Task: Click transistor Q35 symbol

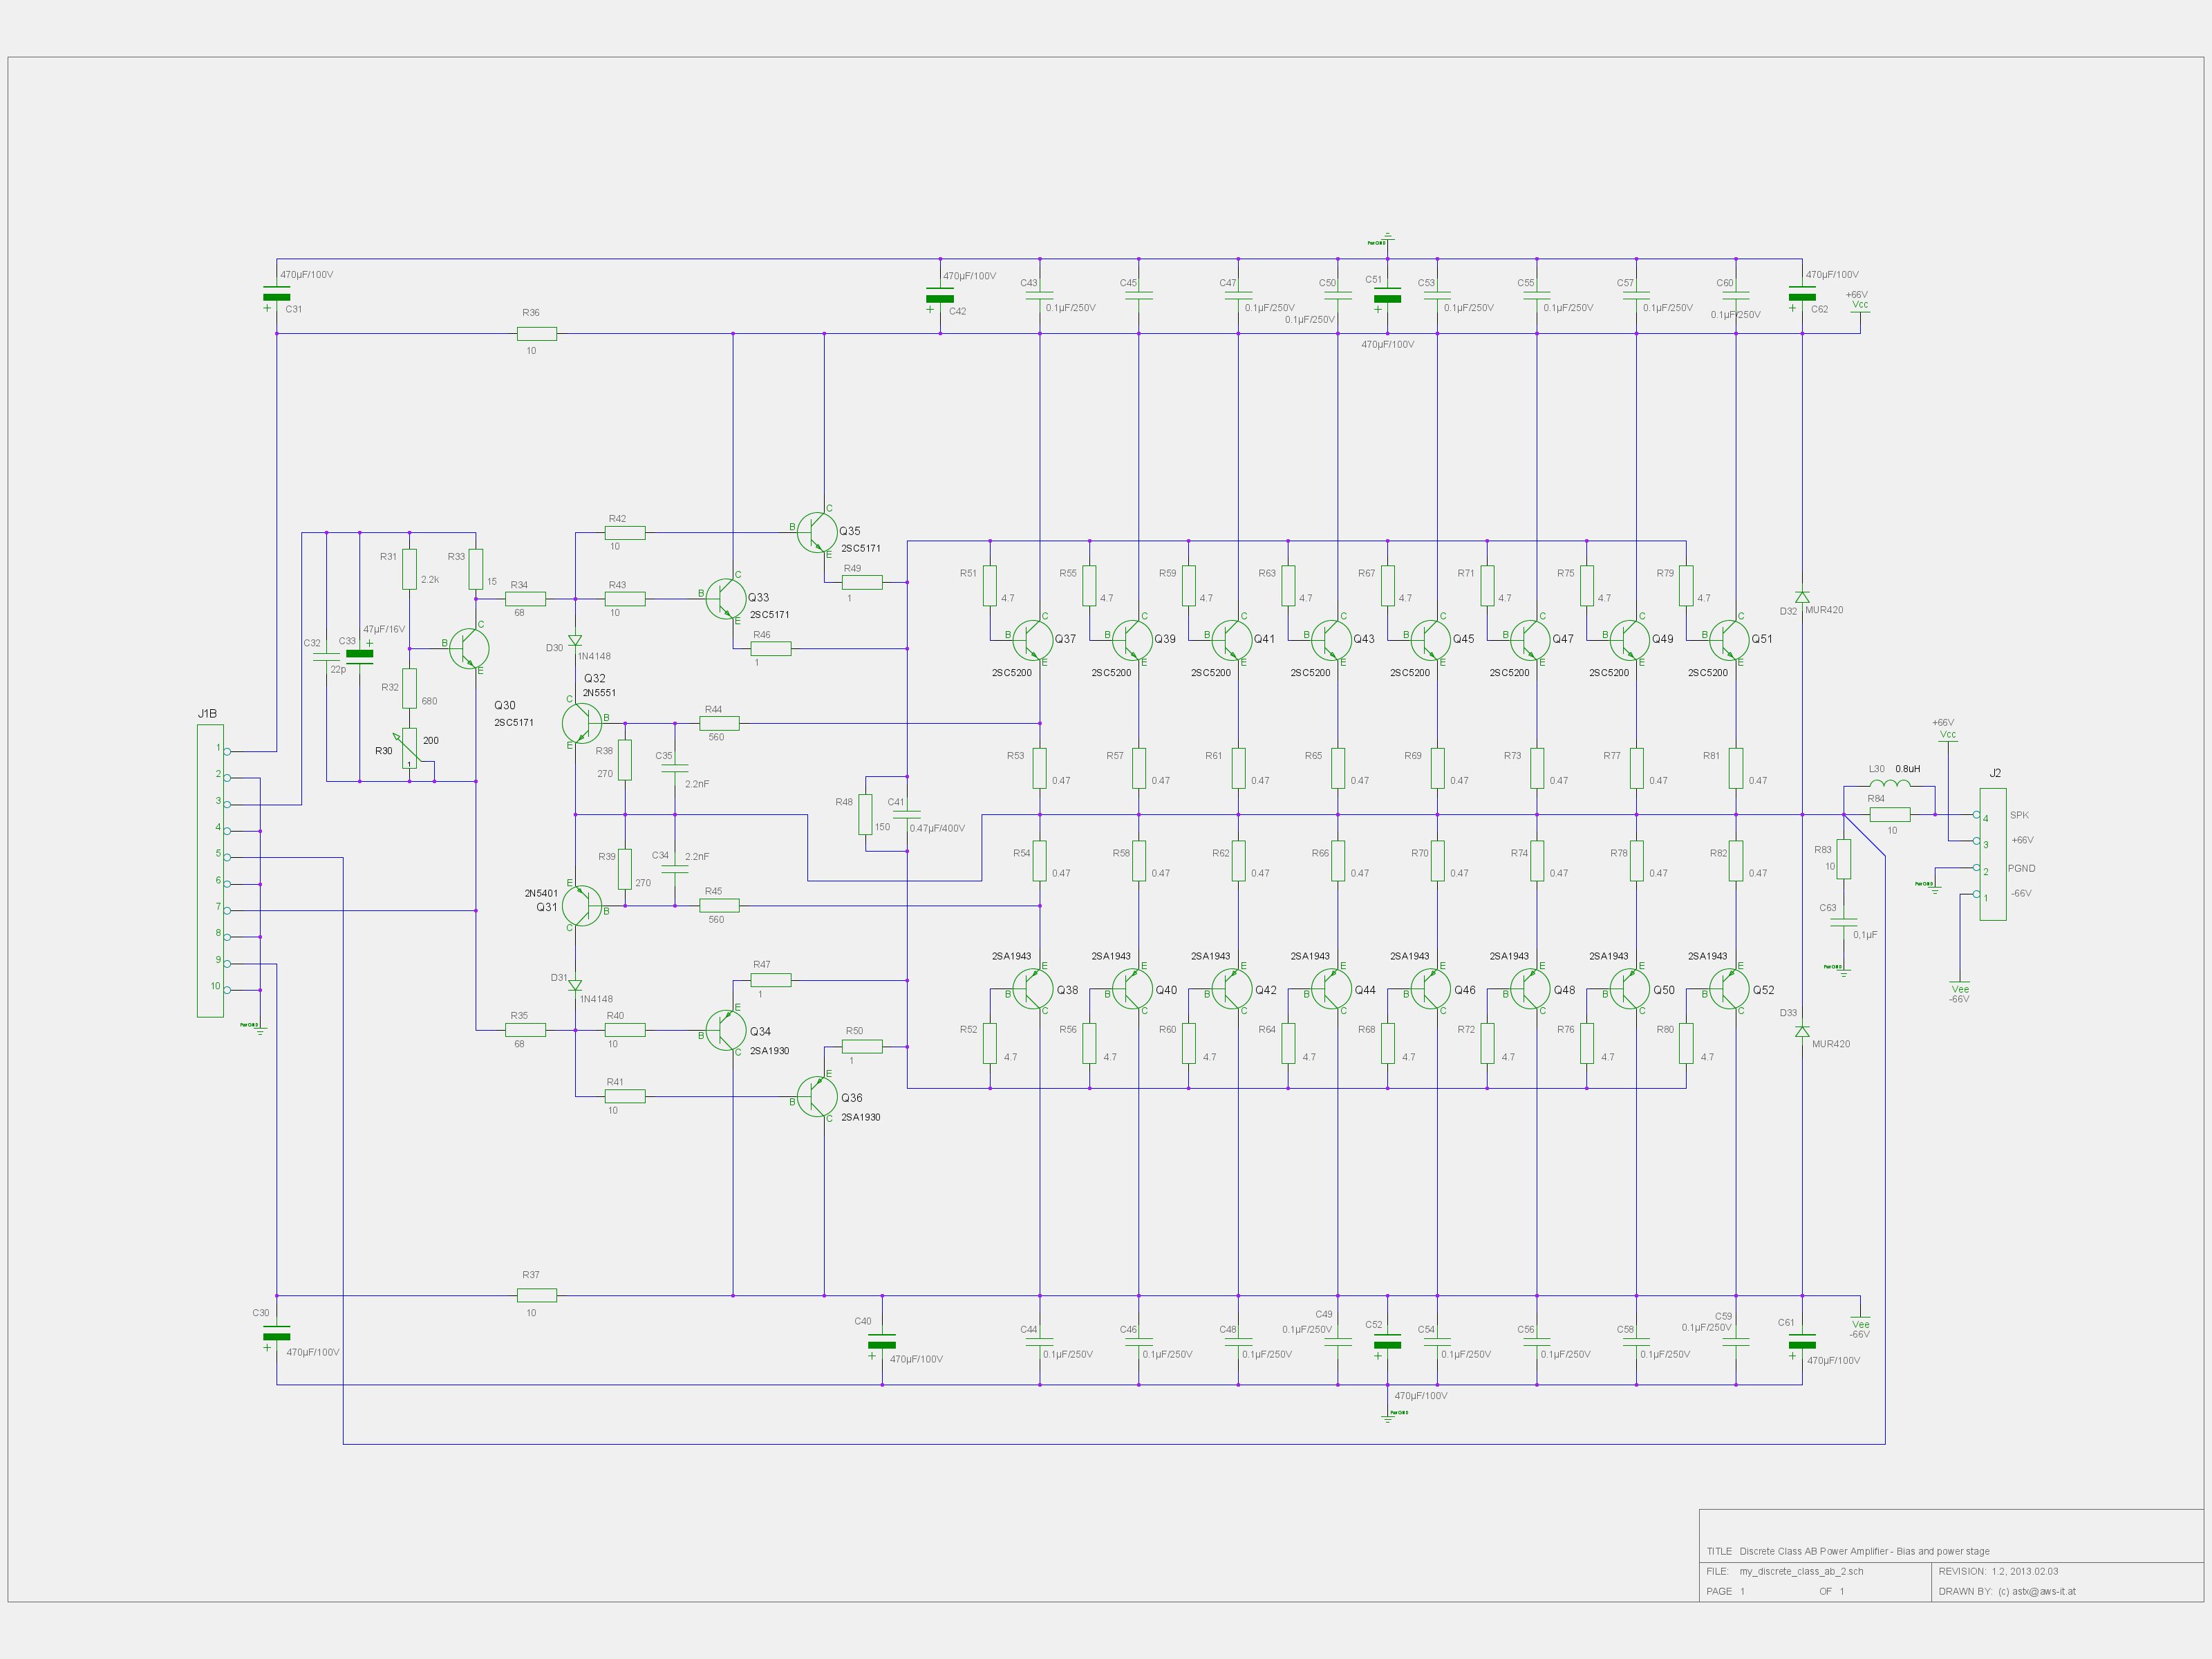Action: 817,532
